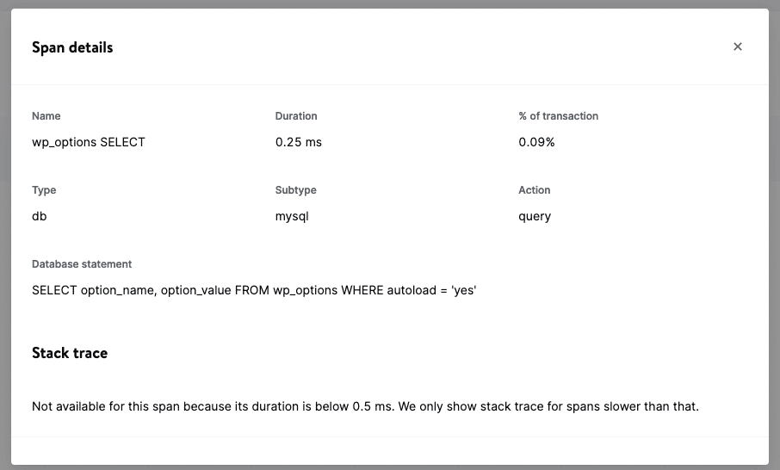Click the Span details title

tap(72, 47)
